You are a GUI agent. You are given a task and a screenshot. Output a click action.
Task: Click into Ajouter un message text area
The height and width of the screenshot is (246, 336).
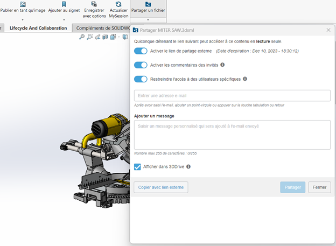pyautogui.click(x=232, y=135)
